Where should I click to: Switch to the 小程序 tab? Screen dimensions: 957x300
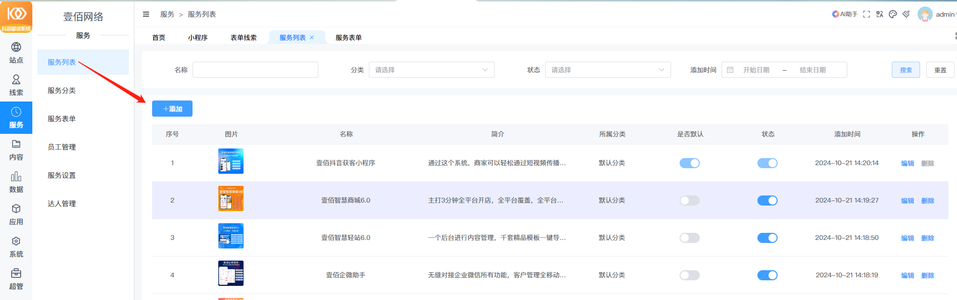click(198, 37)
